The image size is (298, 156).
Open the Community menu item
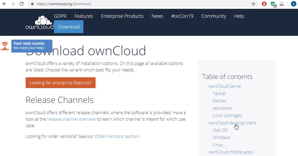coord(214,16)
